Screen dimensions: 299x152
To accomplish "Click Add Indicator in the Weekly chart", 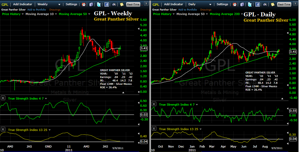I will click(x=23, y=4).
